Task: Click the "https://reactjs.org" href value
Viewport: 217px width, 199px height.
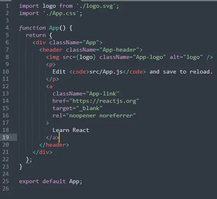Action: (104, 101)
